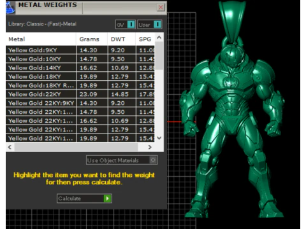The height and width of the screenshot is (229, 306).
Task: Select the Yellow Gold 22KY:9KY row
Action: pos(80,103)
